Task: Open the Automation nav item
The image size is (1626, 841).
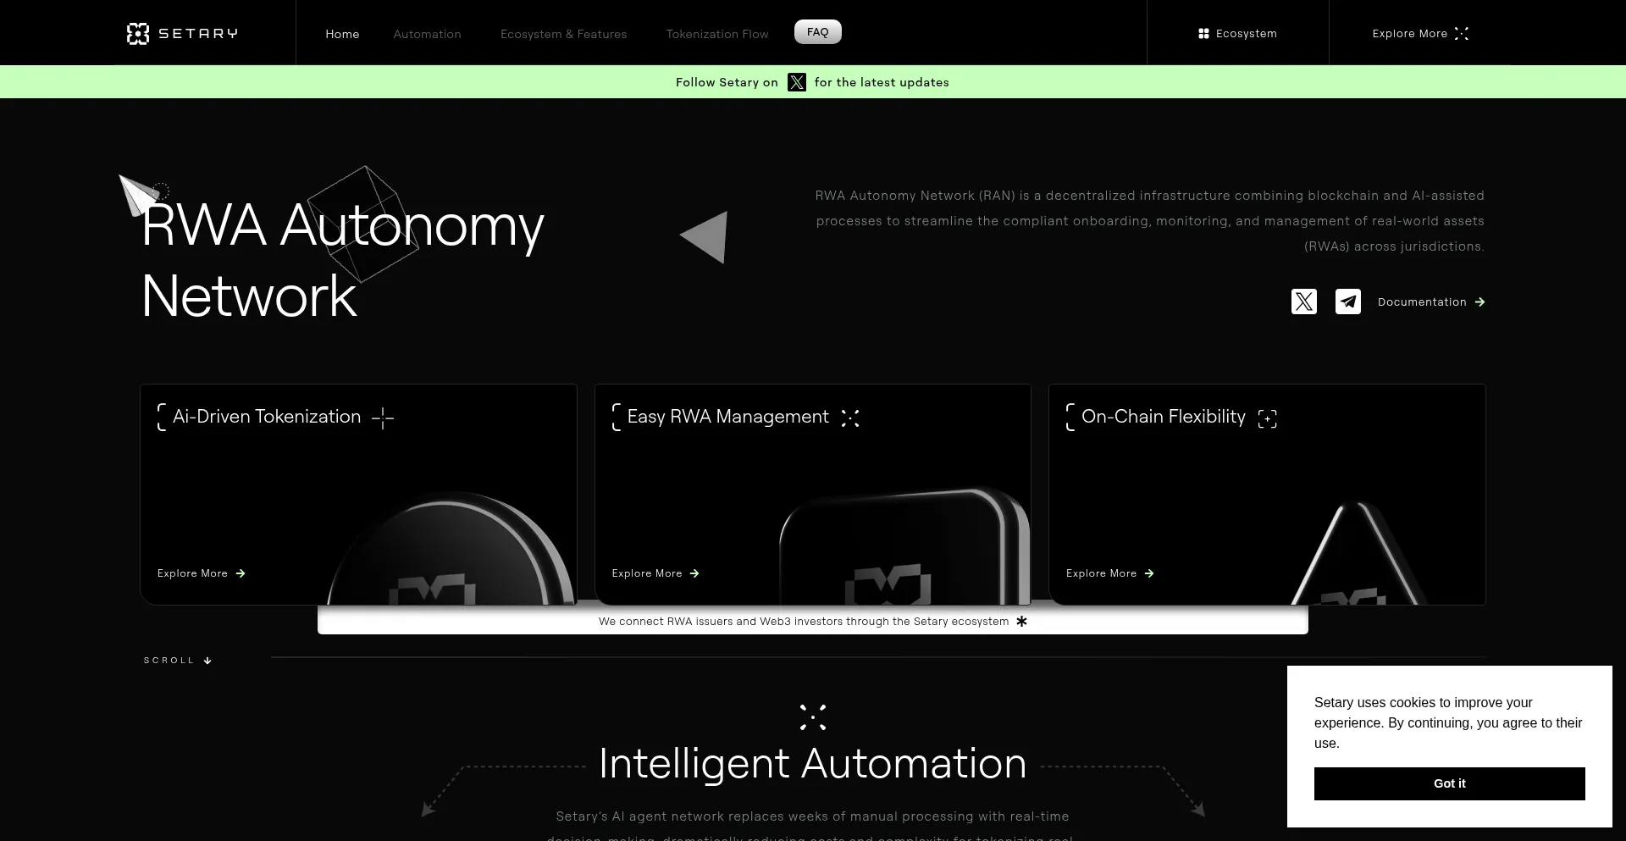Action: click(x=427, y=34)
